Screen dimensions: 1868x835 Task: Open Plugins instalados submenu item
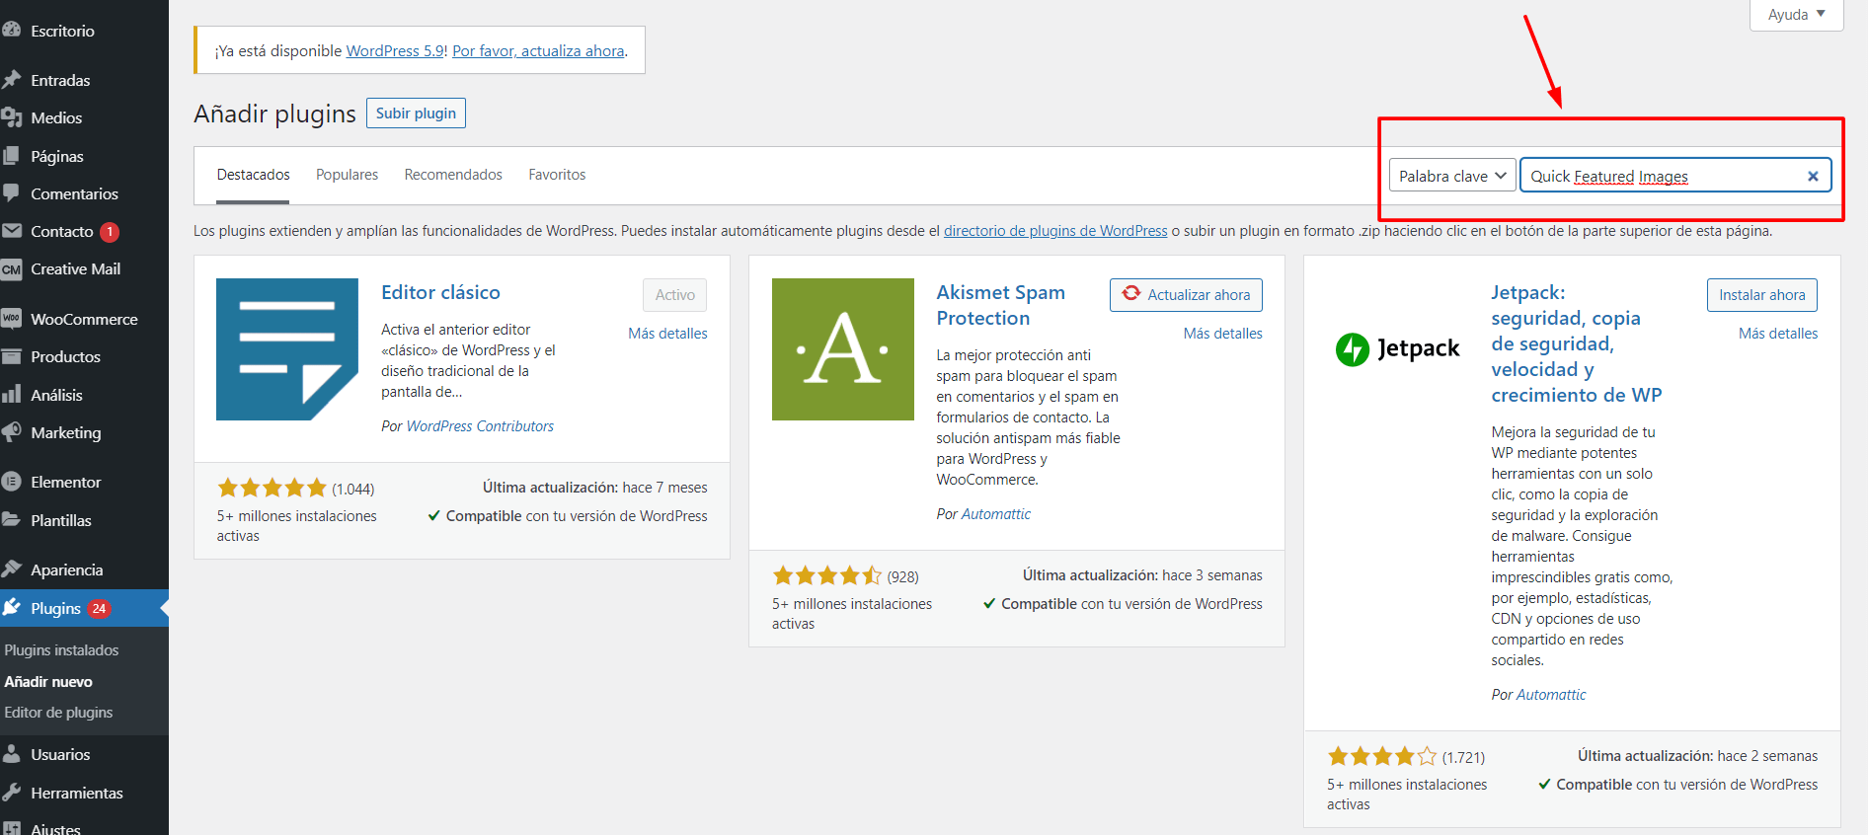61,650
